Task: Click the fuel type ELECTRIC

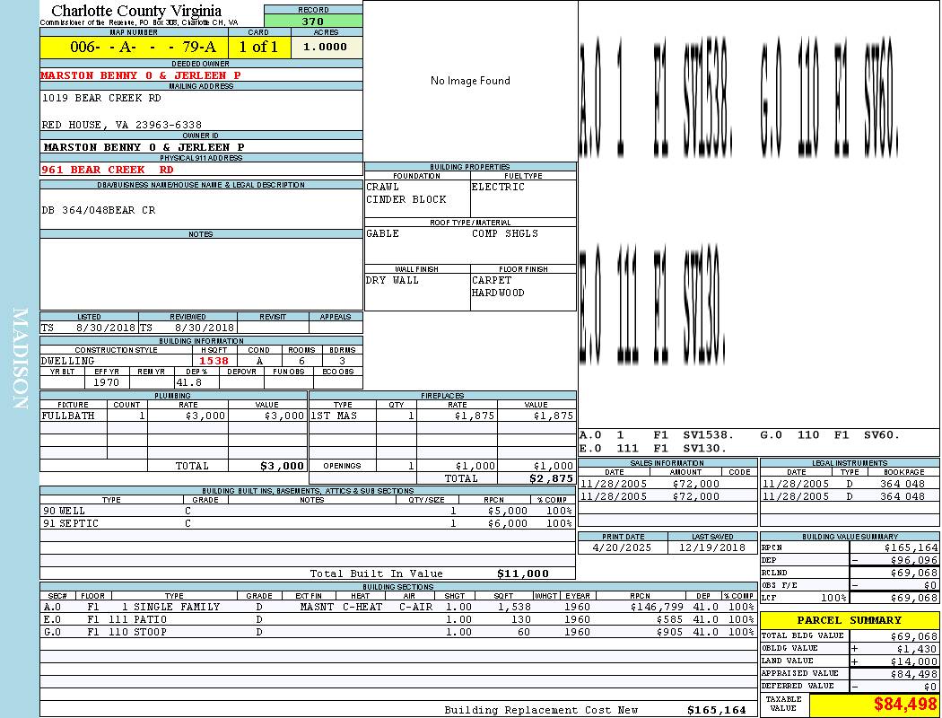Action: click(498, 187)
